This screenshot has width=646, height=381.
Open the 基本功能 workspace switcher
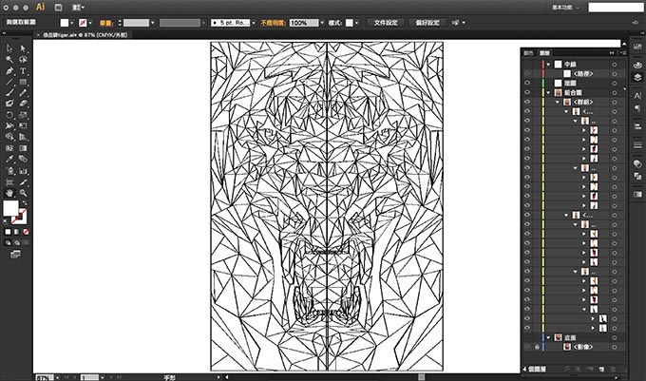[x=565, y=7]
